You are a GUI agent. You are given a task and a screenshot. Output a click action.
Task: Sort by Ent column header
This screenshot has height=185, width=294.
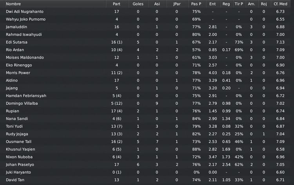point(212,4)
